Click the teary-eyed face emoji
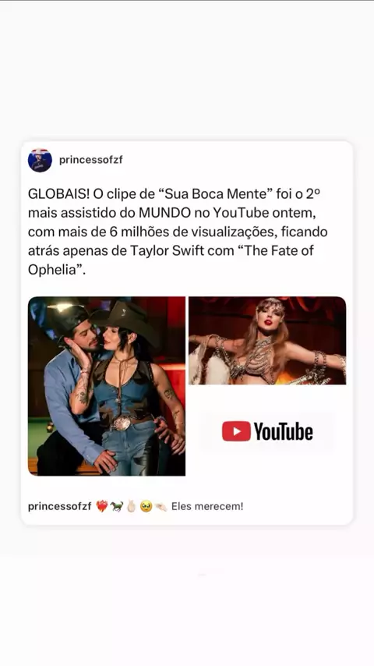The width and height of the screenshot is (374, 666). pos(146,507)
